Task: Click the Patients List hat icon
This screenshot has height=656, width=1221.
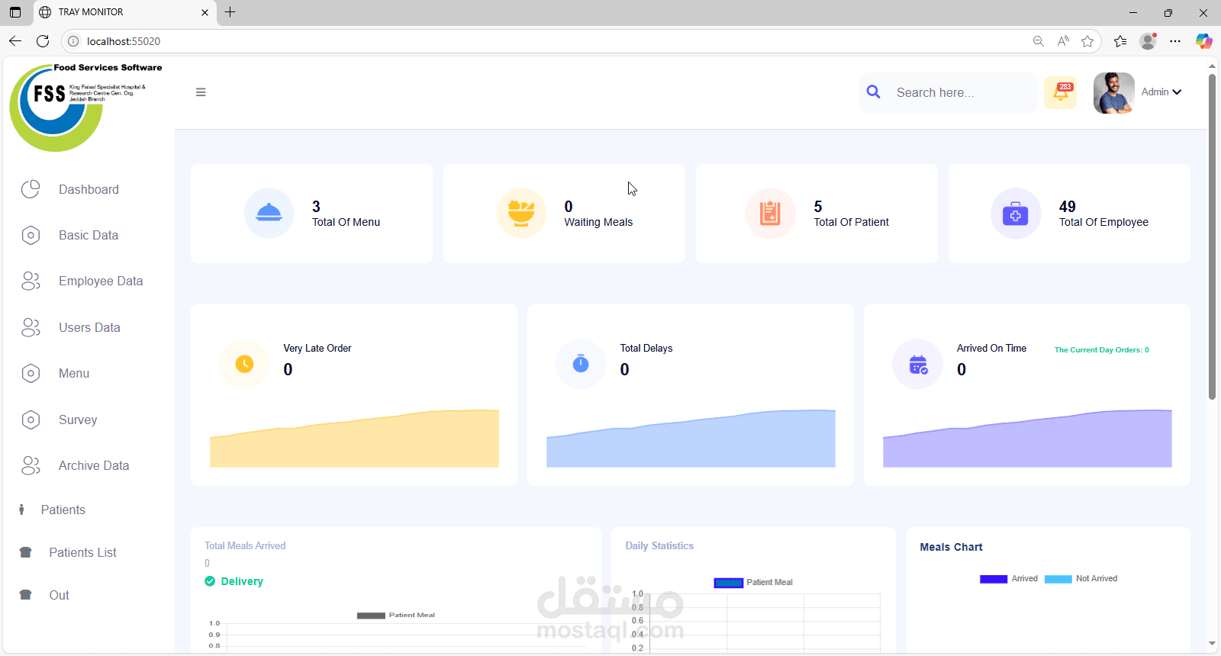Action: click(x=25, y=552)
